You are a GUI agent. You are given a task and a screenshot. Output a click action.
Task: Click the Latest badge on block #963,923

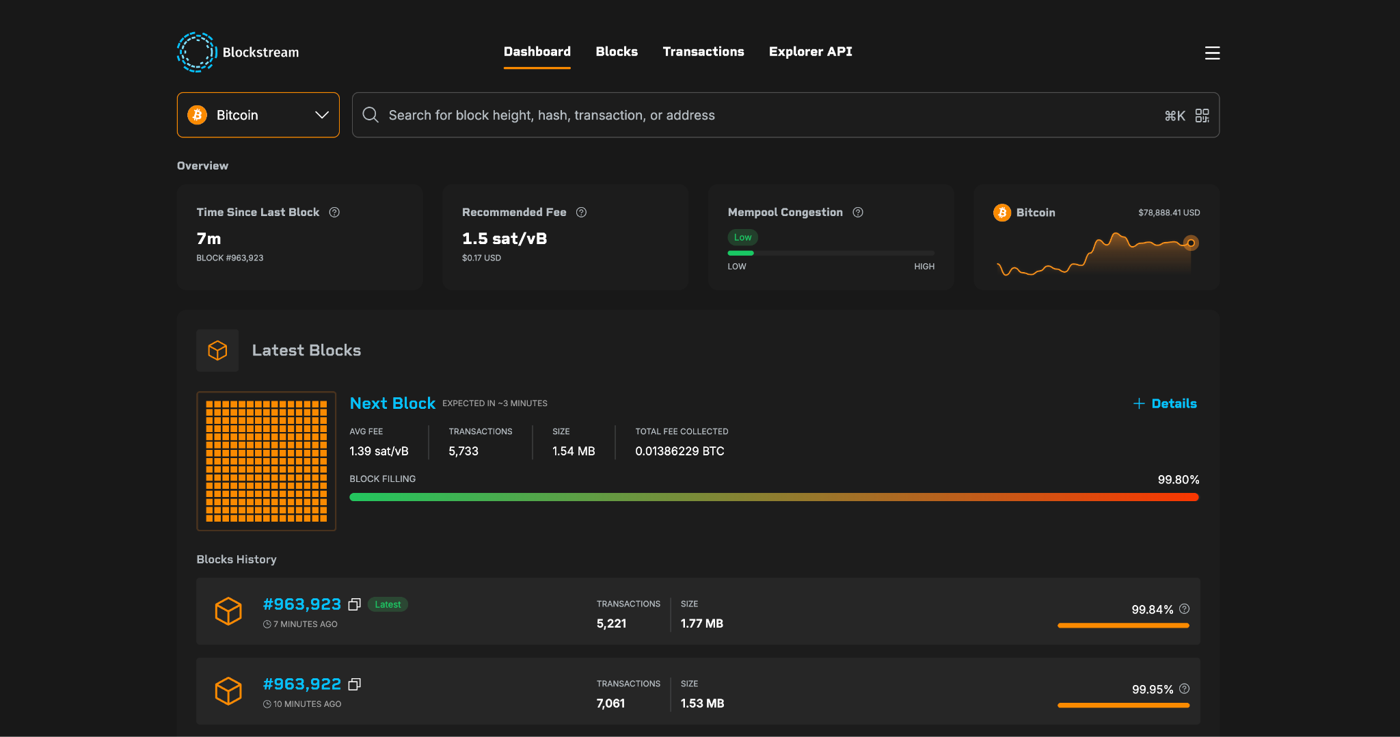[x=388, y=604]
